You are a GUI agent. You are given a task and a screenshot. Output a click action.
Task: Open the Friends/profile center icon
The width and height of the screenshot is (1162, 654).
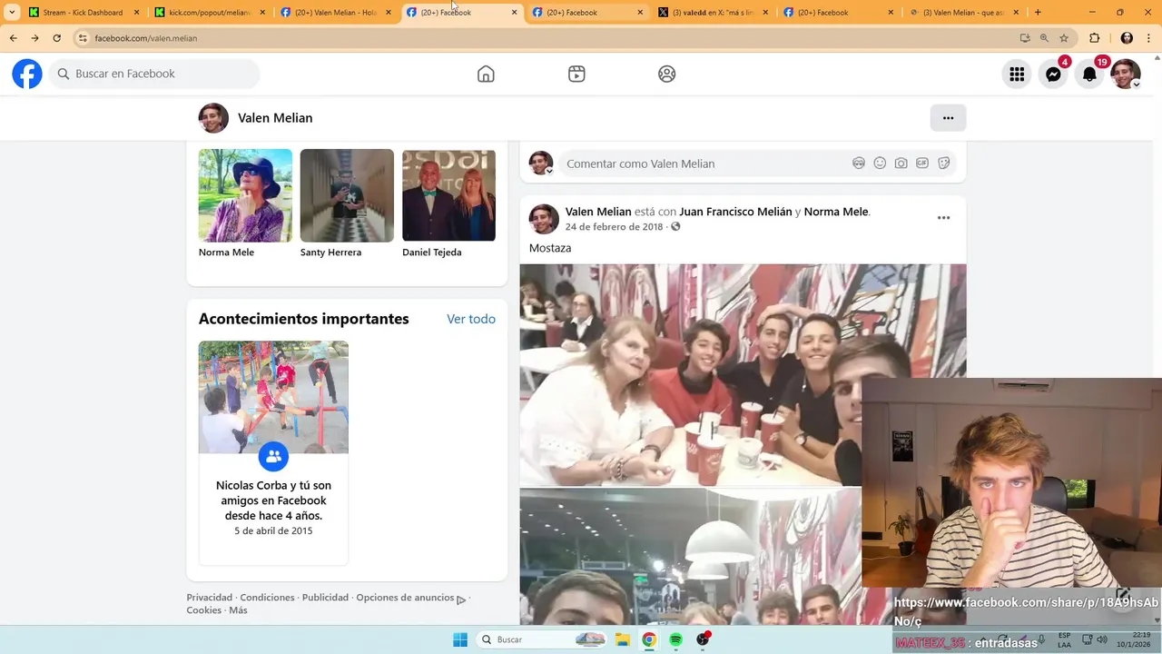tap(666, 74)
